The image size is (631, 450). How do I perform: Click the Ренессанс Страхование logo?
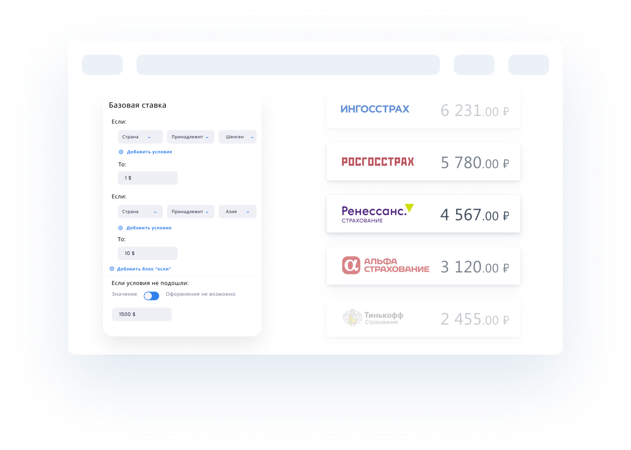378,214
